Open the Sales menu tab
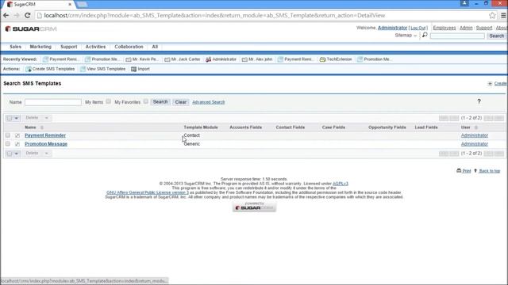Image resolution: width=508 pixels, height=285 pixels. coord(15,47)
